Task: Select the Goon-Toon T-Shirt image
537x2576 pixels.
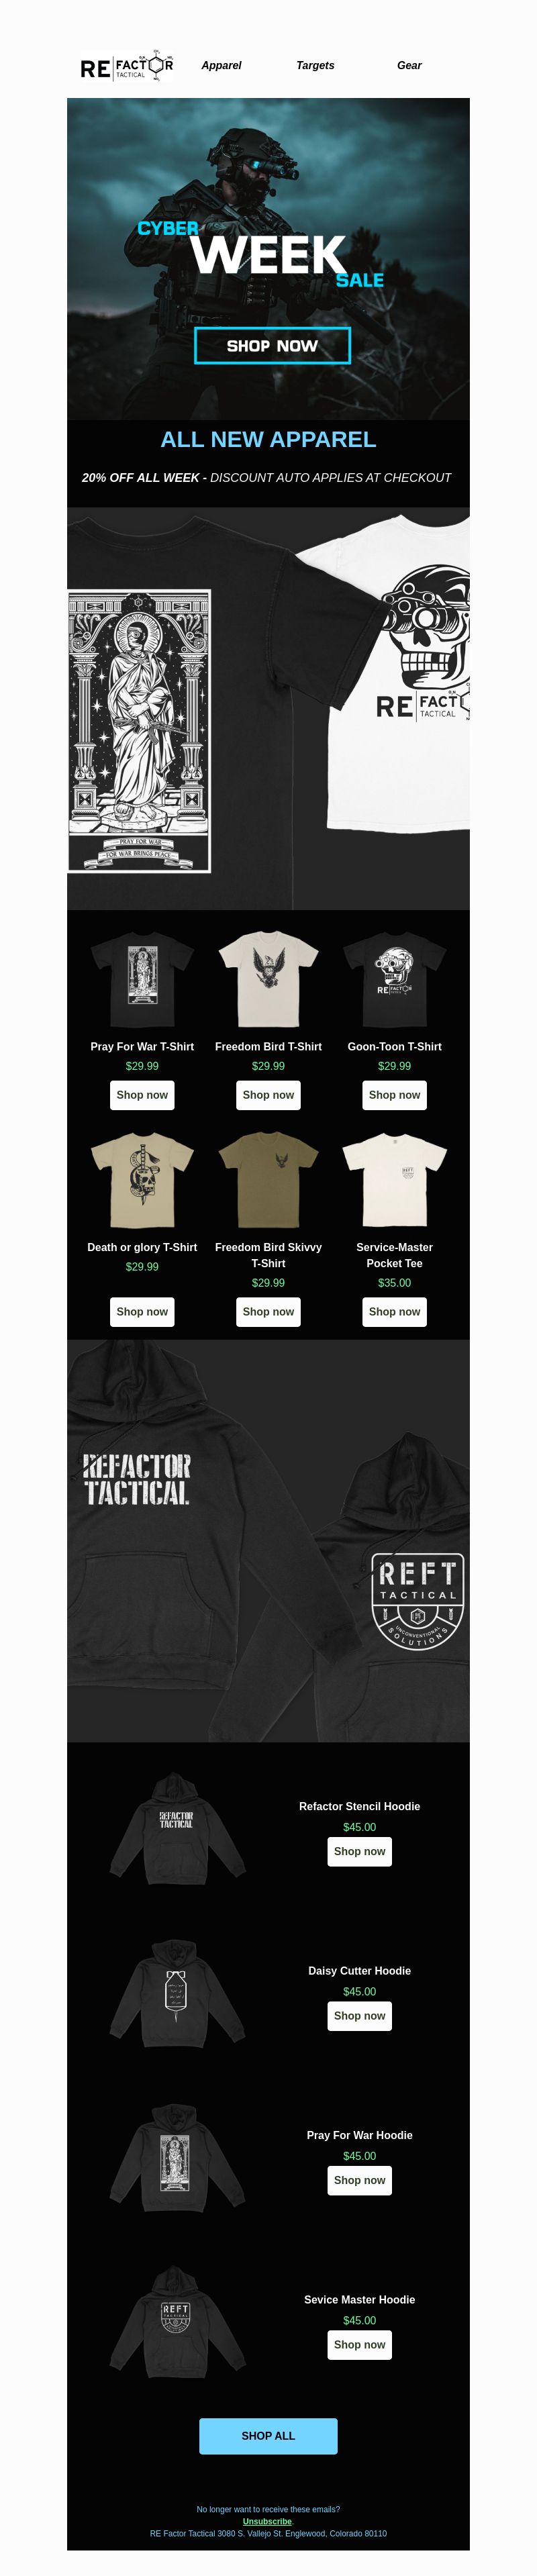Action: pyautogui.click(x=394, y=979)
